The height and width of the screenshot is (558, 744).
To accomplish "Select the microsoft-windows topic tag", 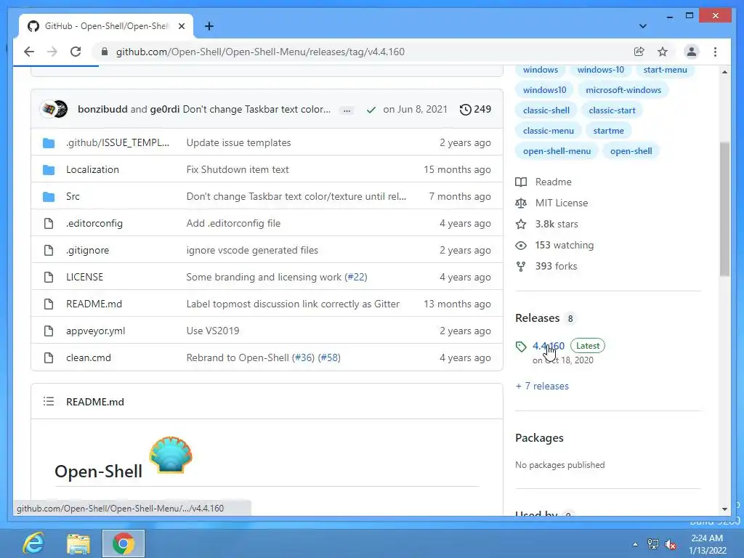I will tap(623, 89).
